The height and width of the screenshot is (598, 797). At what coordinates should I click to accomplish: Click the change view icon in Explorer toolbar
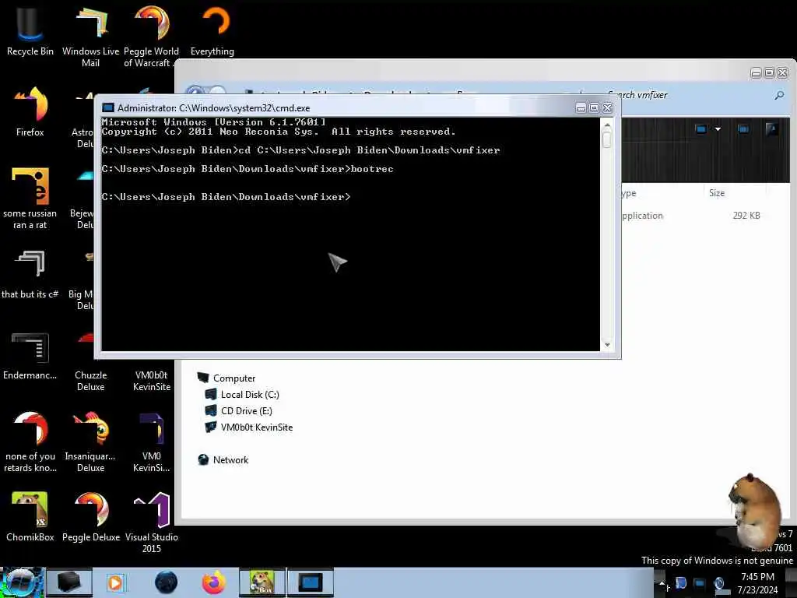tap(701, 129)
